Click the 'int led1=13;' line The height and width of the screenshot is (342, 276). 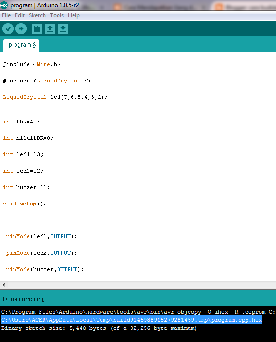pyautogui.click(x=23, y=154)
